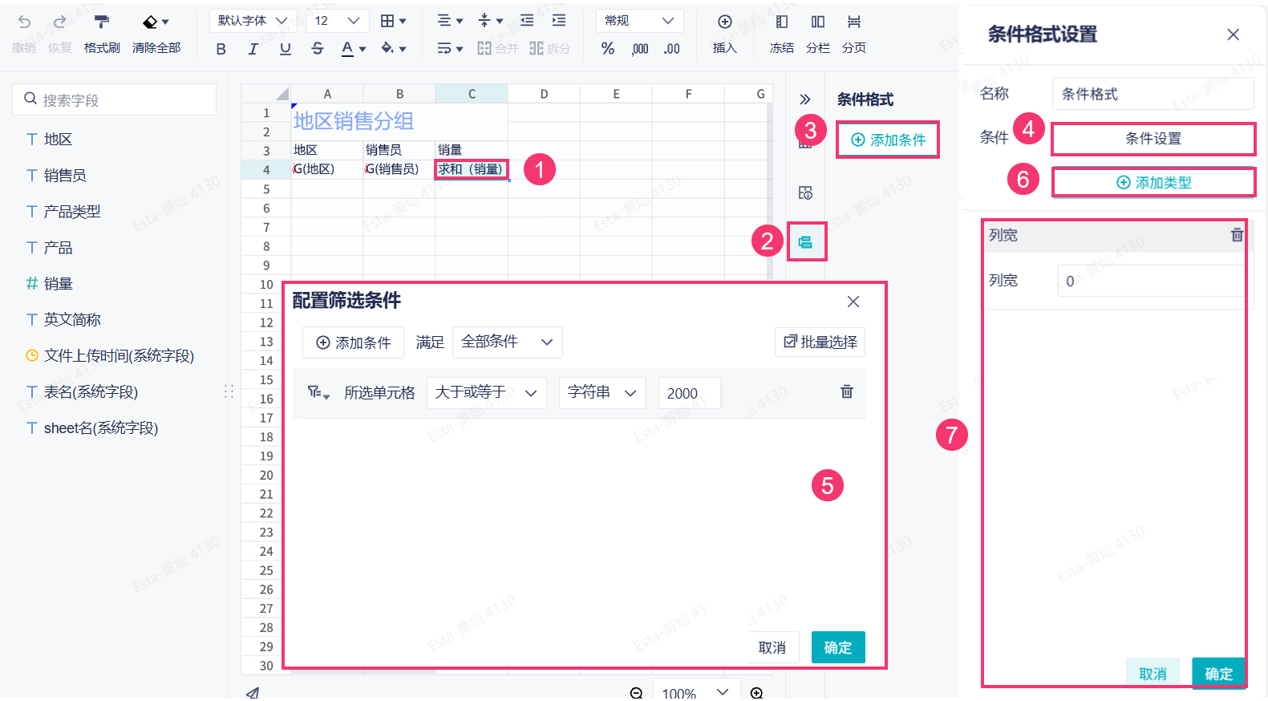Click the 冻结 freeze panes button

point(782,34)
